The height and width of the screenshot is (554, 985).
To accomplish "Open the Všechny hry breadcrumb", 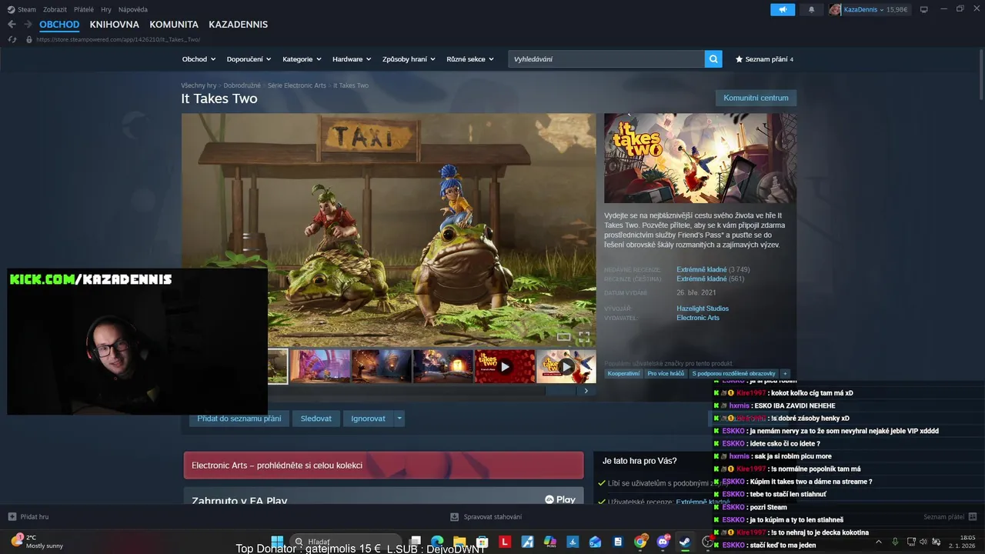I will coord(199,85).
